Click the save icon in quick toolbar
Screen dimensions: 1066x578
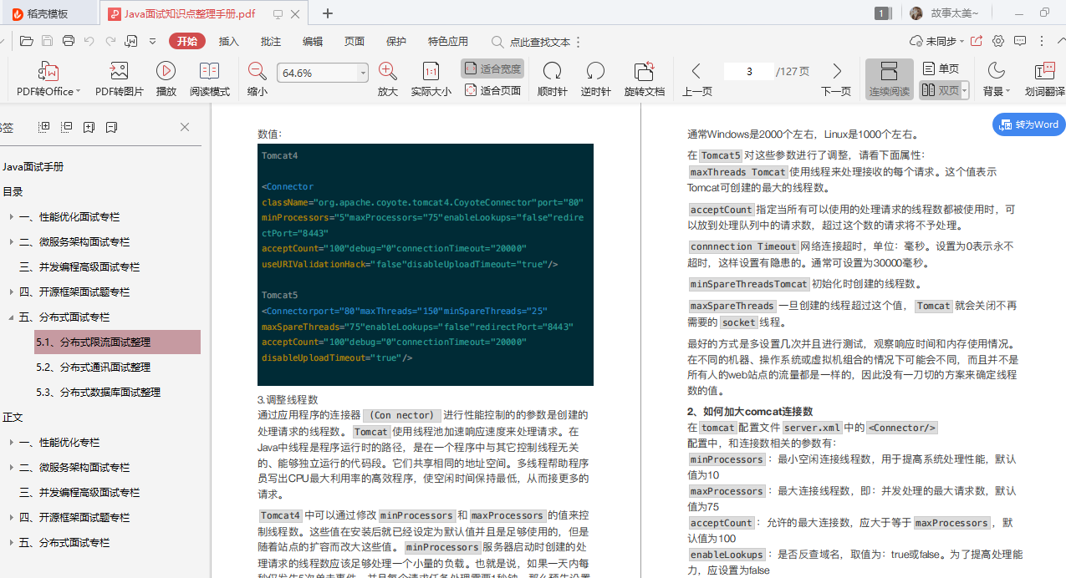(48, 41)
